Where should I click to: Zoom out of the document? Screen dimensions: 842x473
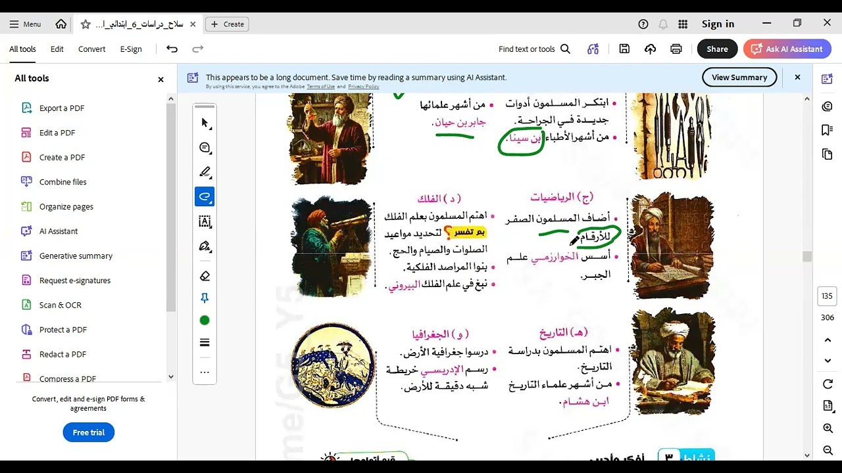coord(828,451)
